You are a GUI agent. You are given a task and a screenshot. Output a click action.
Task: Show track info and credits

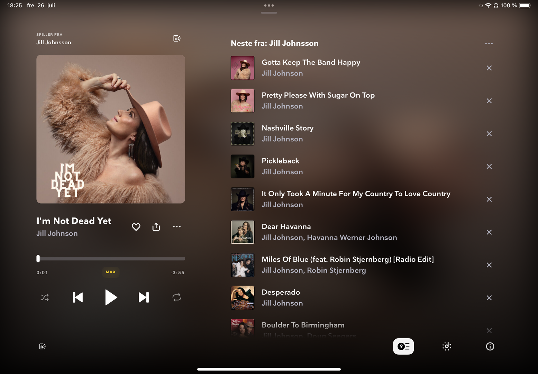click(x=490, y=346)
